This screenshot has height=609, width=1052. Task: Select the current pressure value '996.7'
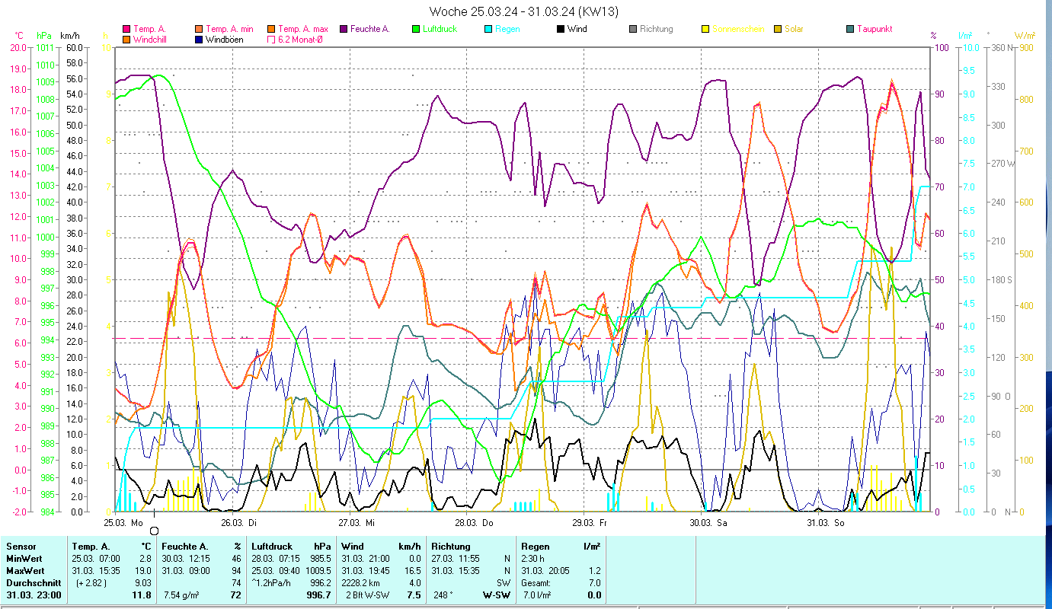coord(318,595)
